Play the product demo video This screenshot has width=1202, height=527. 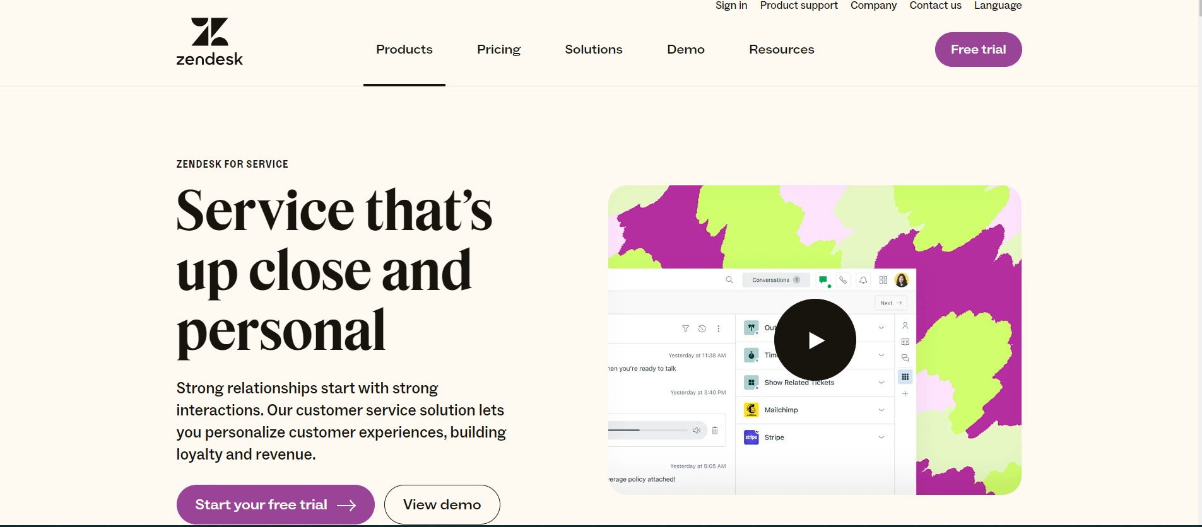[815, 340]
